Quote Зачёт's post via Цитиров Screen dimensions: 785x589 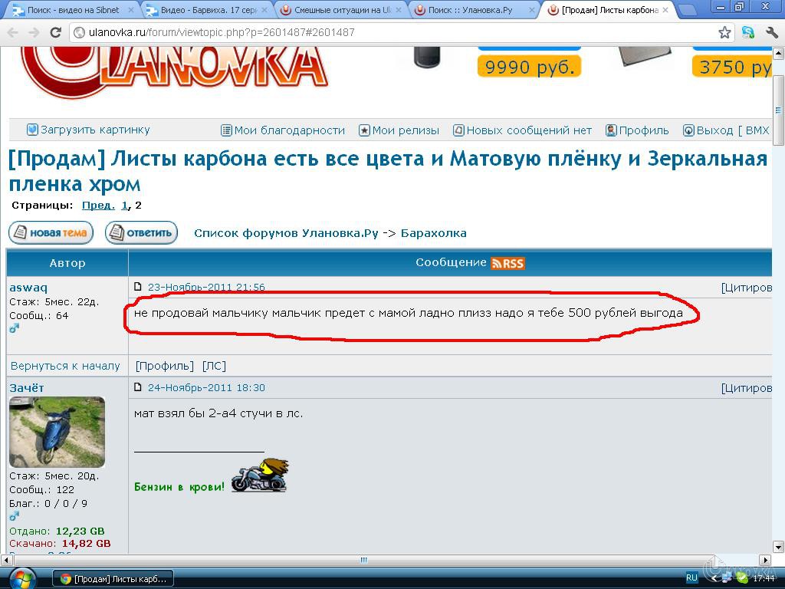click(x=747, y=388)
